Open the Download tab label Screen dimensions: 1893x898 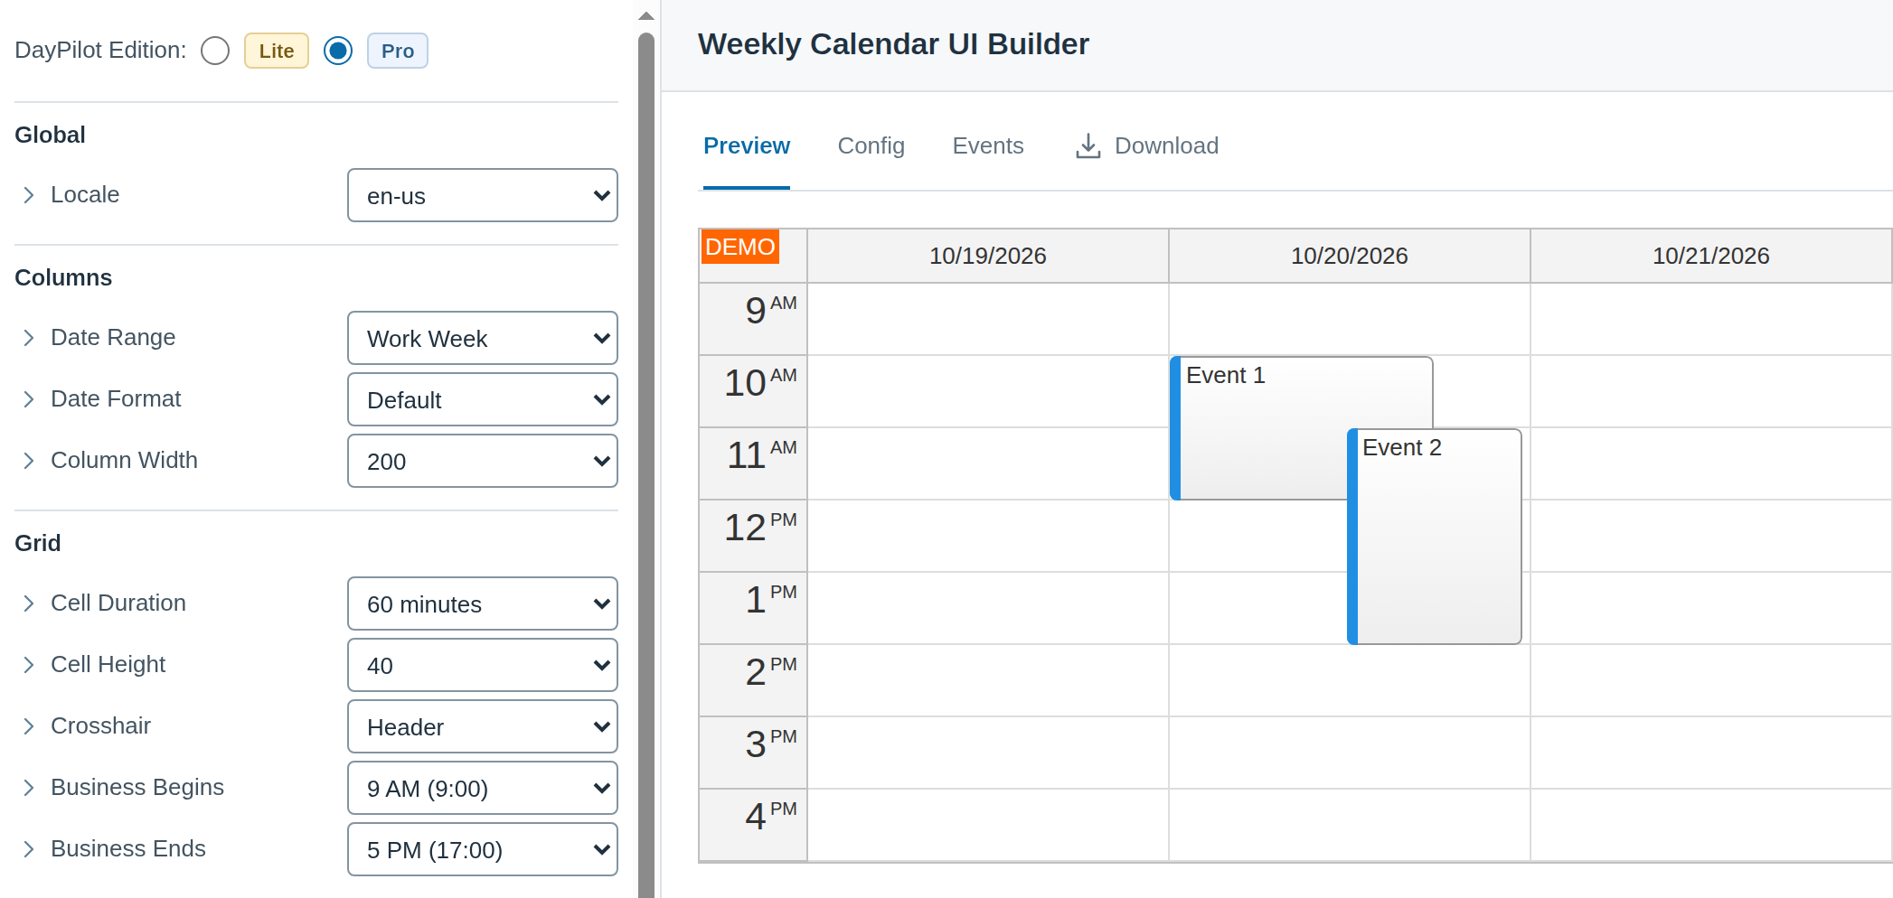(1166, 145)
